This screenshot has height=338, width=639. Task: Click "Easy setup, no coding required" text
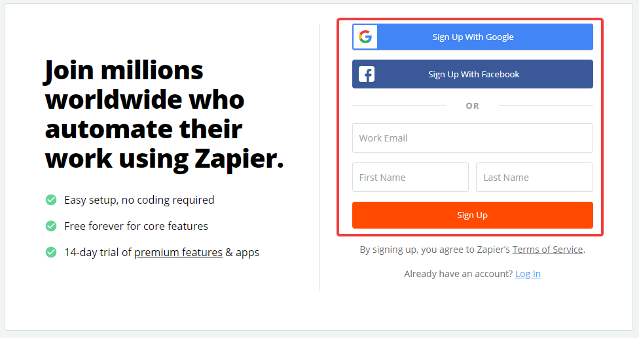coord(139,200)
